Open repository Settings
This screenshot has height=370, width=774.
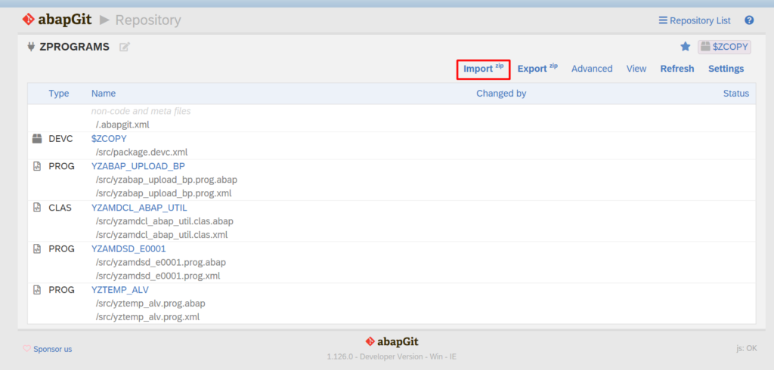pos(726,69)
